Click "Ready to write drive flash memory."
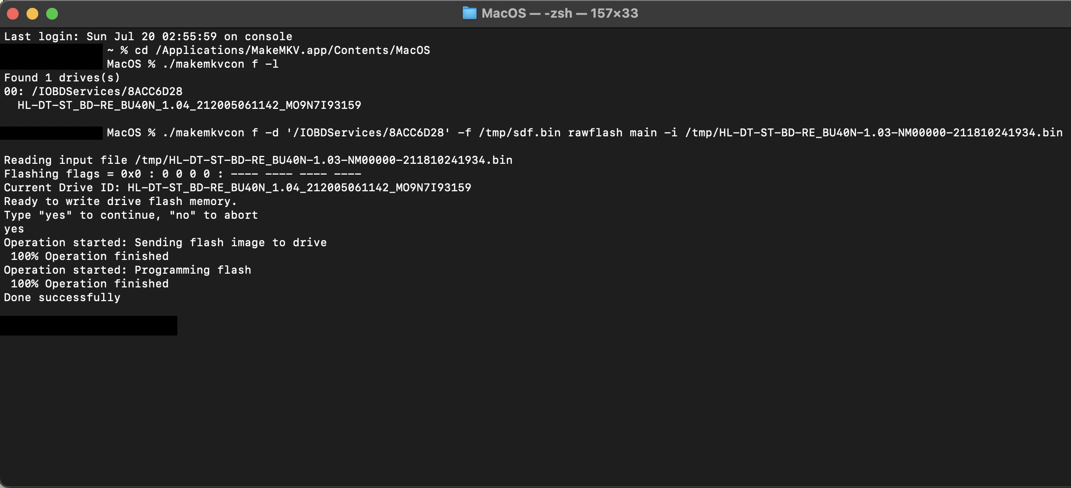The image size is (1071, 488). pos(120,202)
